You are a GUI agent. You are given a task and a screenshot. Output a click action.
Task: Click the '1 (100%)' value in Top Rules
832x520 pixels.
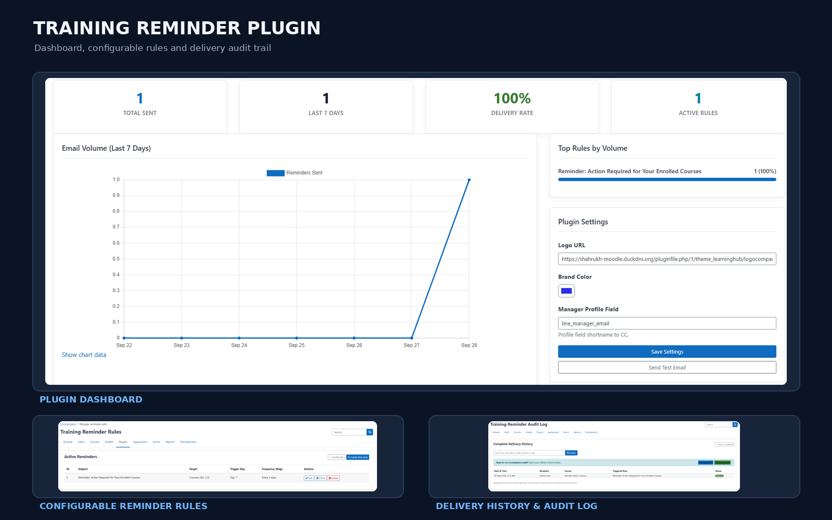(765, 171)
